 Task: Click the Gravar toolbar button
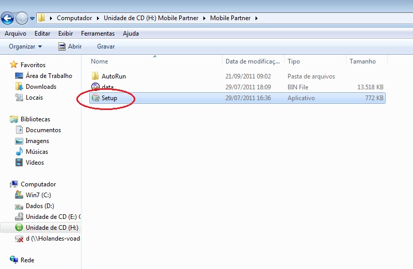pos(106,46)
